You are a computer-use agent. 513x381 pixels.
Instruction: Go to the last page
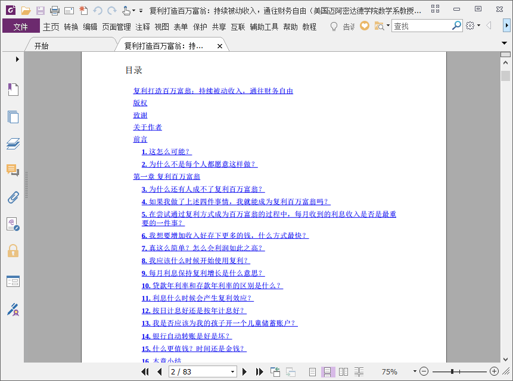[x=259, y=371]
